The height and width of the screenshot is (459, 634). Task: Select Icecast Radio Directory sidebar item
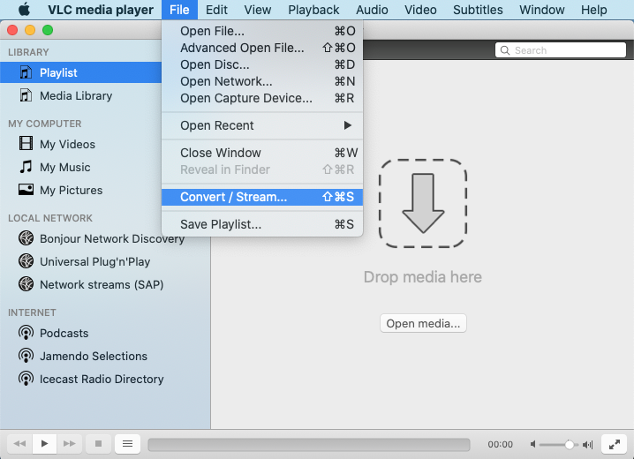105,379
